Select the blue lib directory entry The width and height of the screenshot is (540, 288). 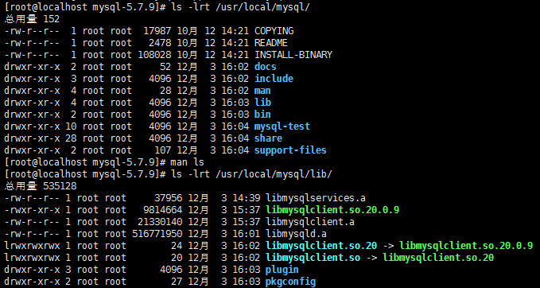tap(262, 103)
